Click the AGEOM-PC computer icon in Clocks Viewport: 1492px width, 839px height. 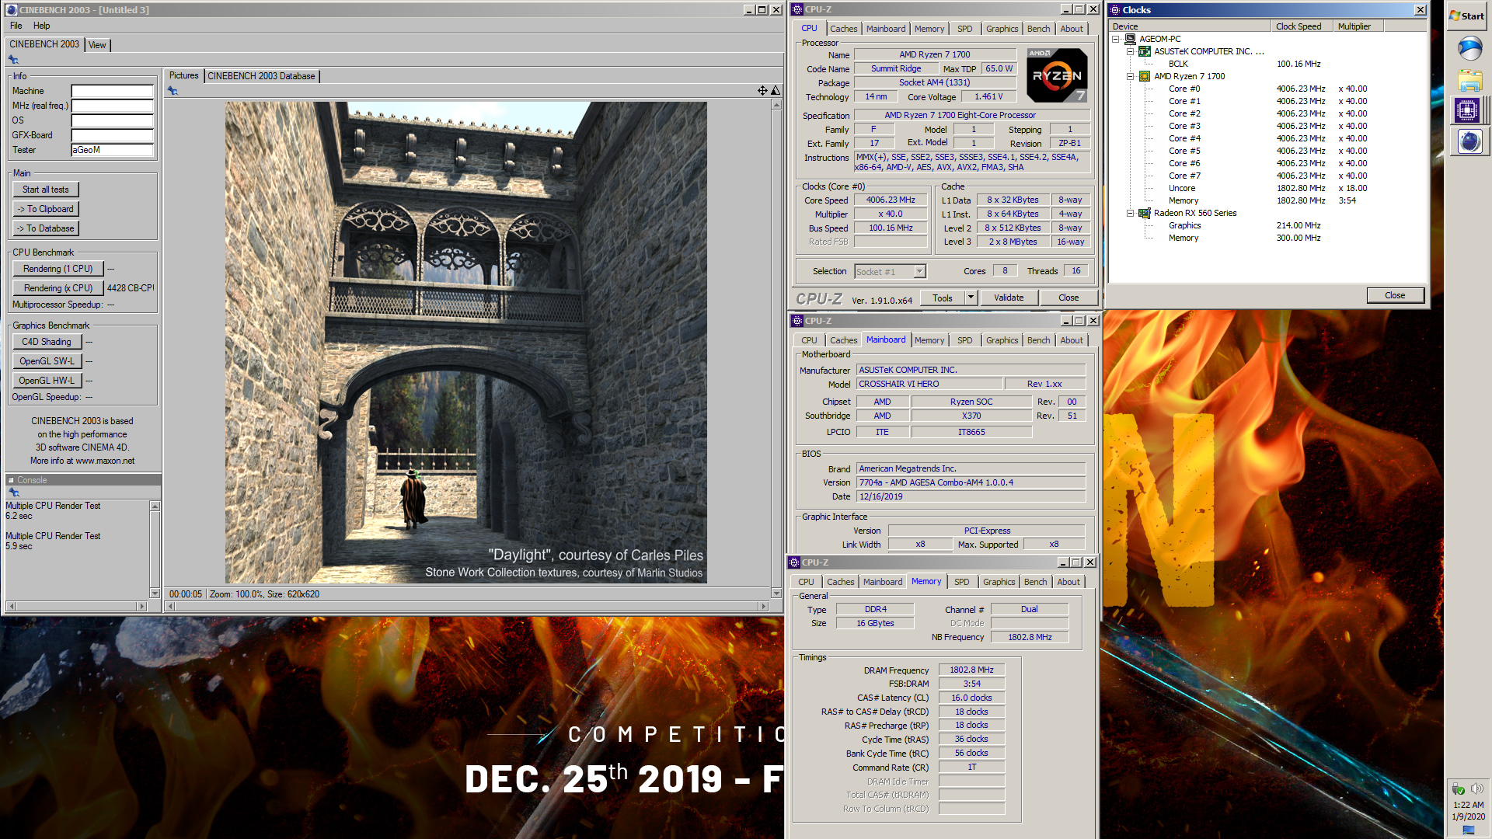point(1131,39)
